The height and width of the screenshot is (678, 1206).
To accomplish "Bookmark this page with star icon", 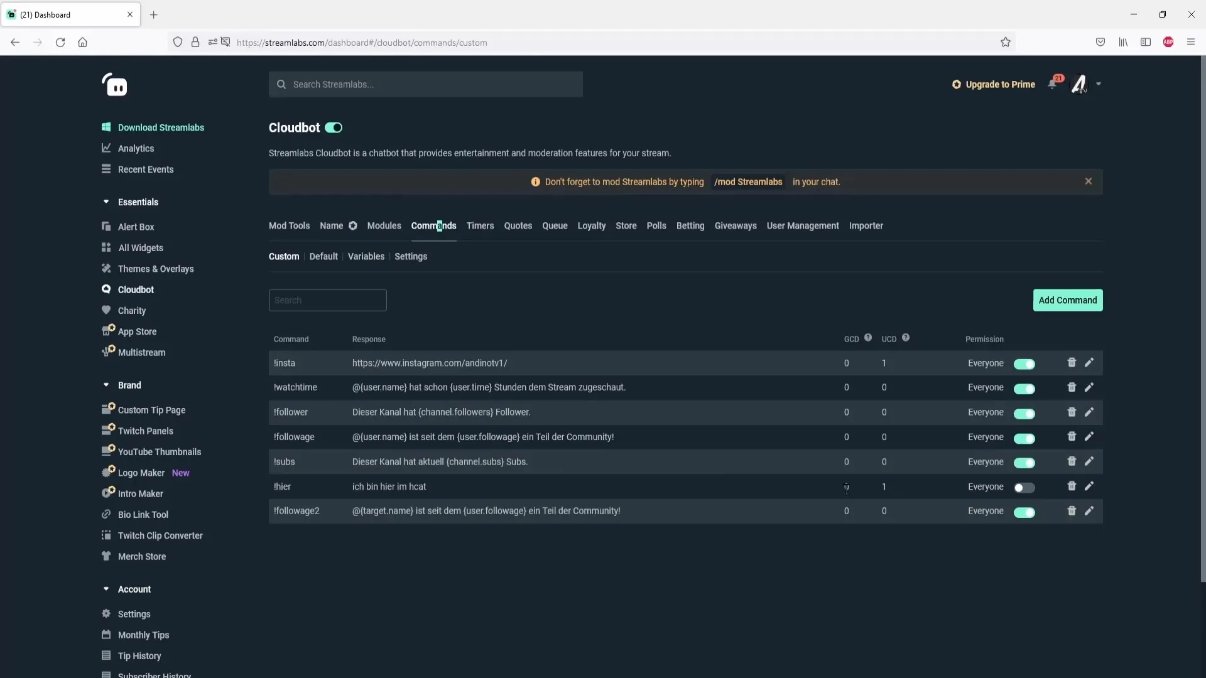I will coord(1006,42).
